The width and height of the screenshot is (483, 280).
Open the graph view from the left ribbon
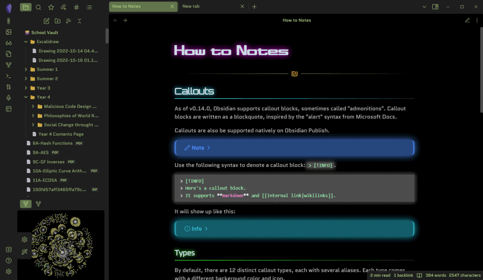coord(8,64)
